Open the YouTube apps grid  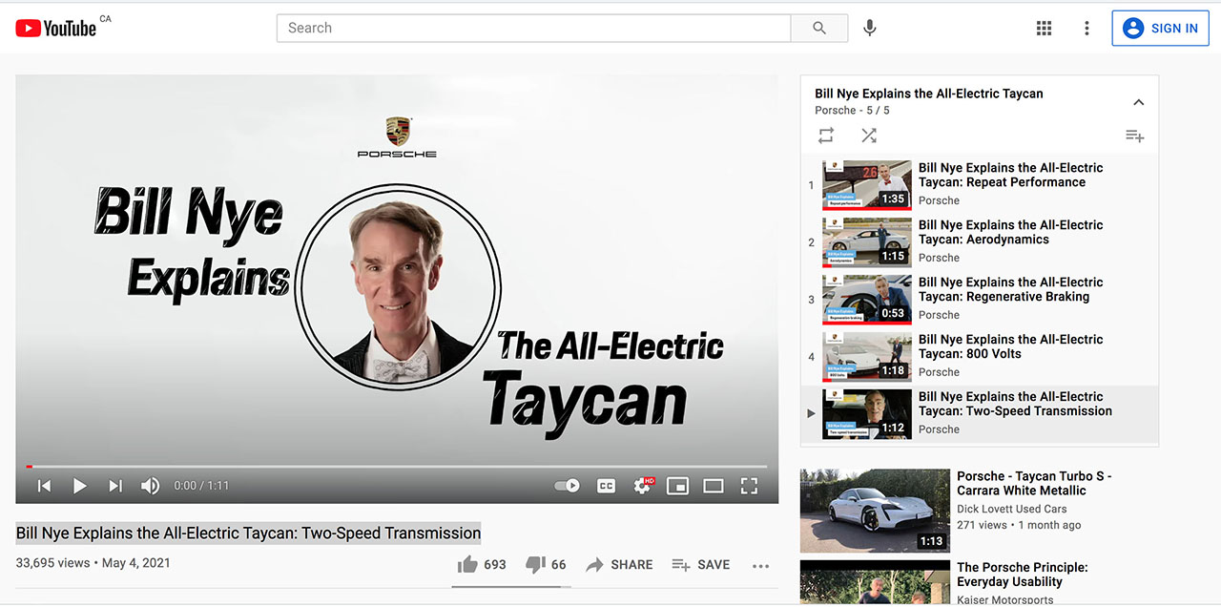click(x=1044, y=28)
